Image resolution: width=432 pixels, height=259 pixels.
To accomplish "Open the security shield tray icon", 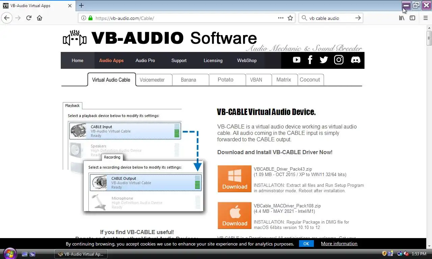I will pyautogui.click(x=384, y=254).
